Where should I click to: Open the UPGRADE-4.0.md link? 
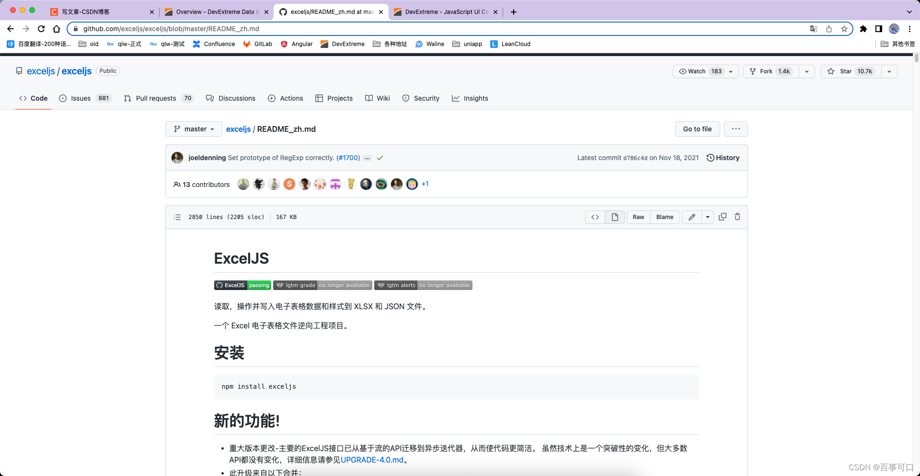pos(372,460)
